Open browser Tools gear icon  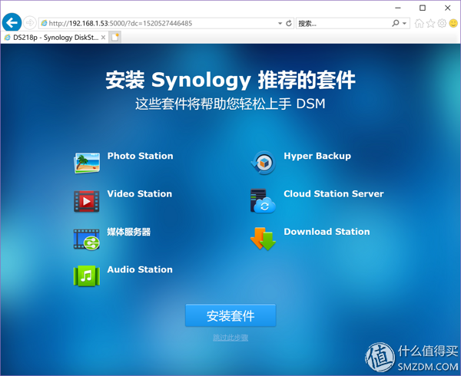pos(442,23)
